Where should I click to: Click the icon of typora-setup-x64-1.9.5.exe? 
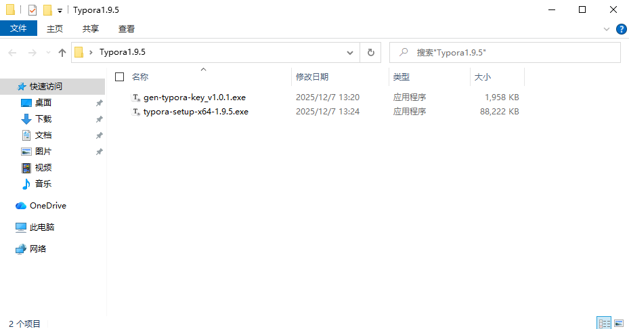(x=136, y=112)
